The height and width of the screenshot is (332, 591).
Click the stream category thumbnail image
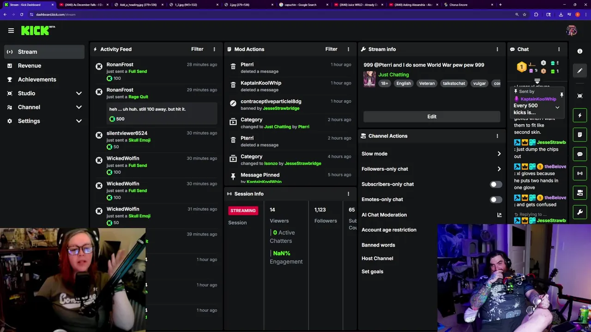point(369,79)
